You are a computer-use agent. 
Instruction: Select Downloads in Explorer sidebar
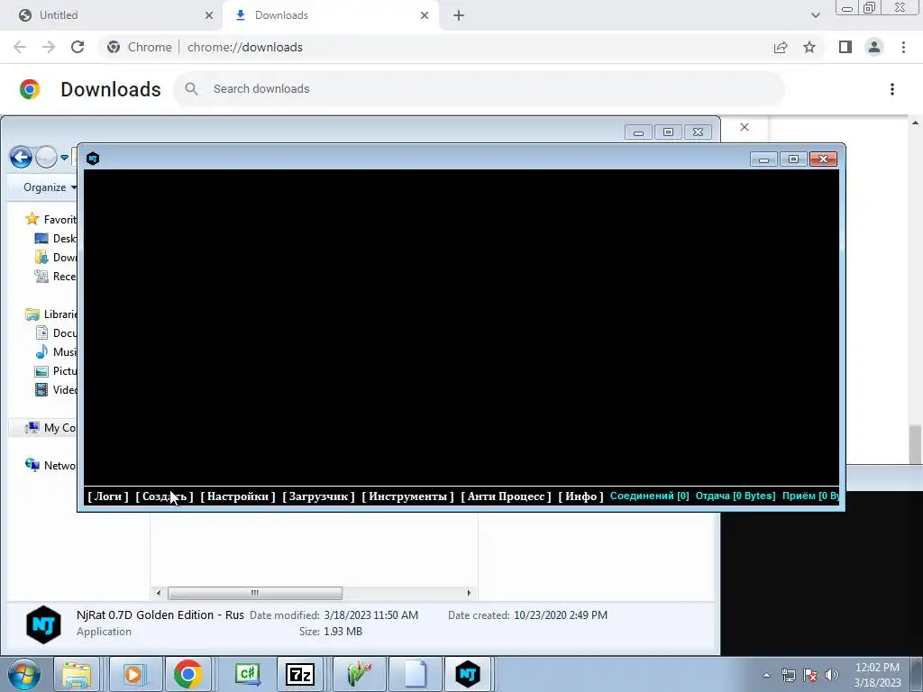click(56, 257)
